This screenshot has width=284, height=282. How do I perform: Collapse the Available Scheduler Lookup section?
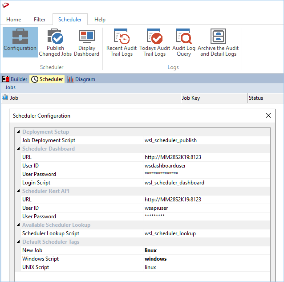[x=18, y=225]
